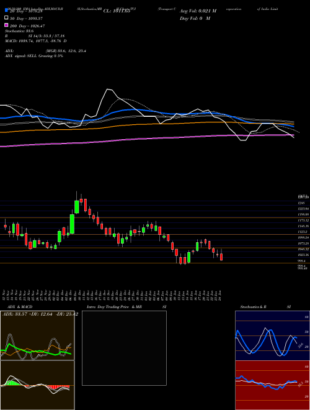Click the white price line's highest peak
The image size is (310, 410).
pyautogui.click(x=107, y=89)
